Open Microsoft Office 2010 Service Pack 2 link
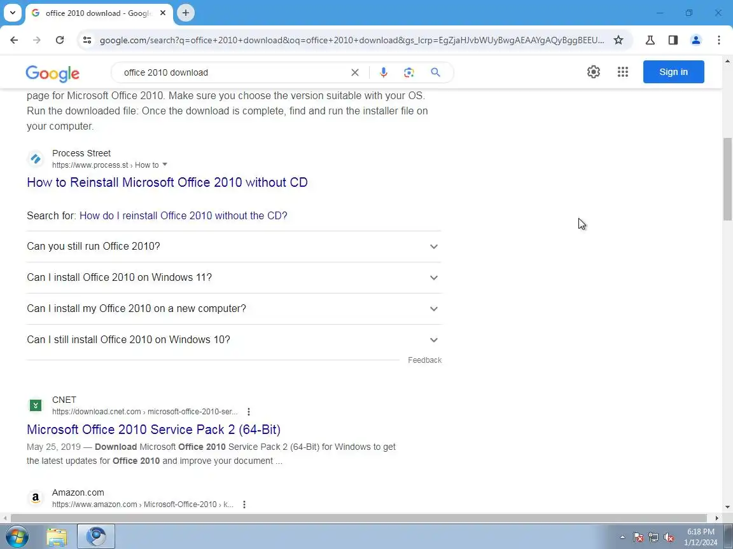The image size is (733, 549). coord(153,430)
